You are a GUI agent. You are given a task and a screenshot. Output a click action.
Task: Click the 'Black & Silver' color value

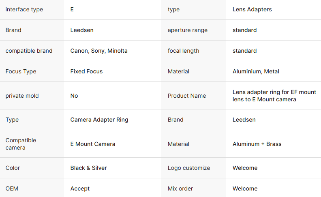[89, 168]
